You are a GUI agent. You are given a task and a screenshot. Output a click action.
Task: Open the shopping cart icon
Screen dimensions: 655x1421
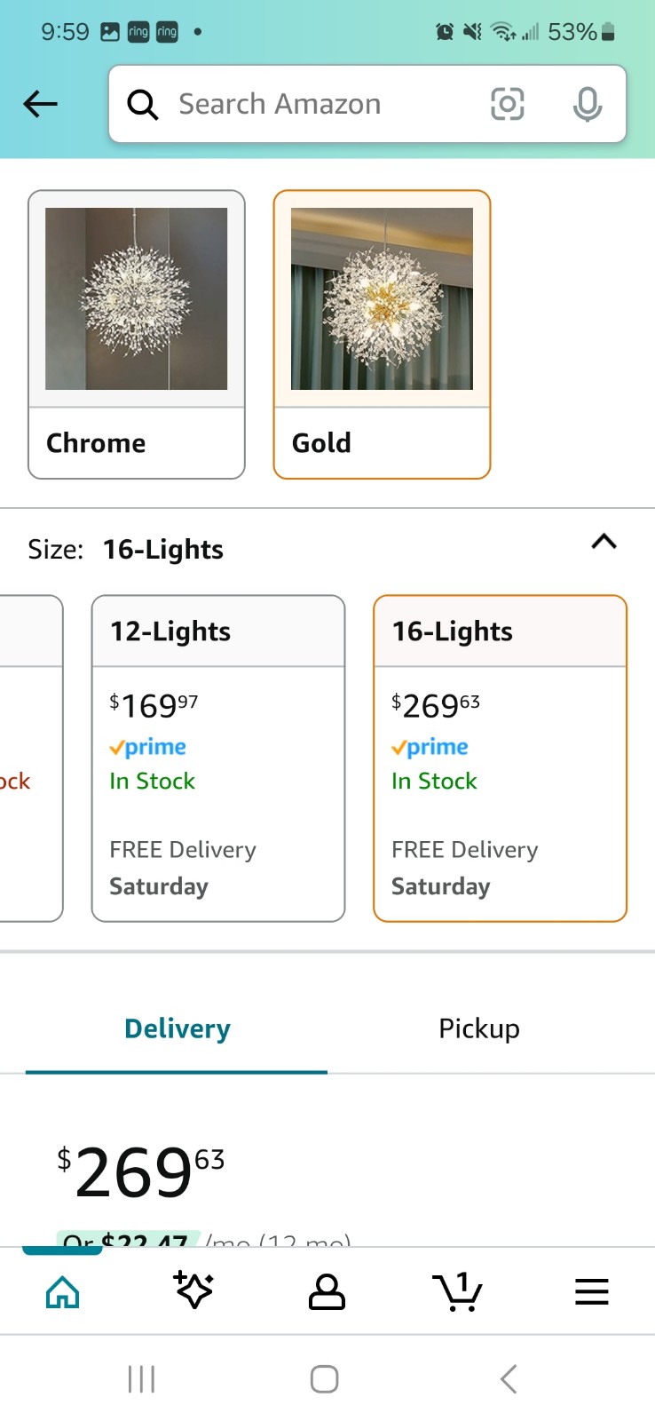(x=458, y=1292)
